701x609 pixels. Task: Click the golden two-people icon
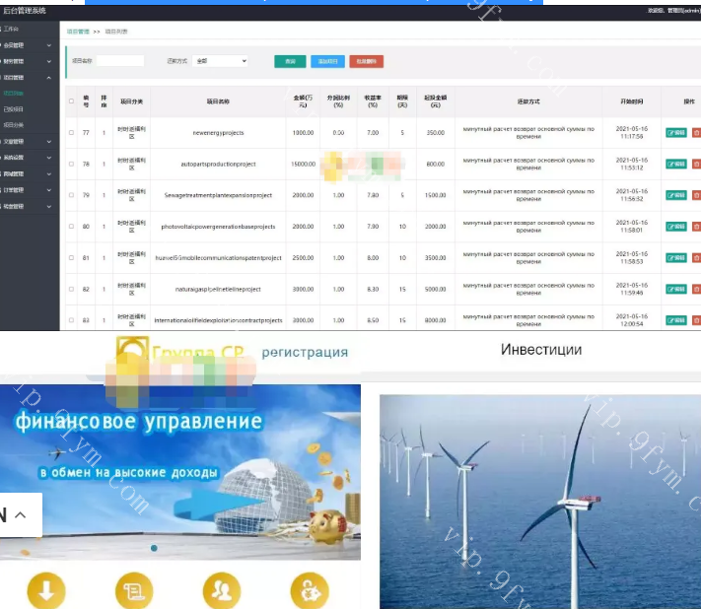pyautogui.click(x=221, y=590)
